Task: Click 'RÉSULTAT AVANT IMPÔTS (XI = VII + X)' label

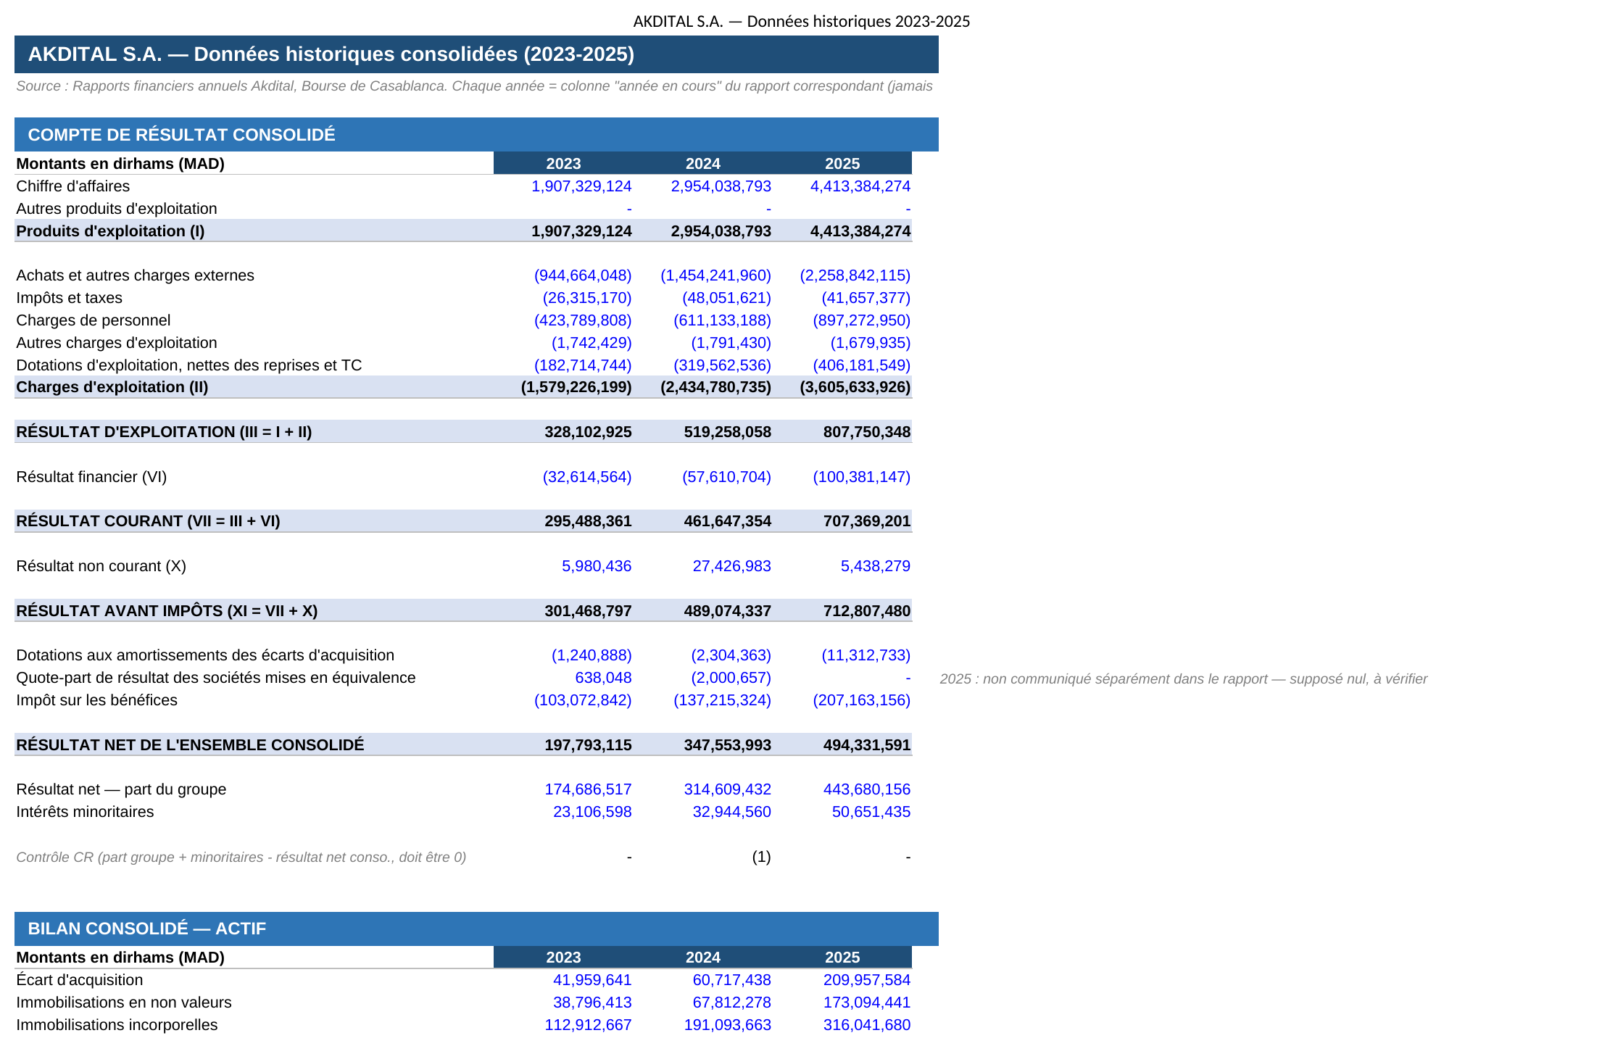Action: tap(167, 611)
